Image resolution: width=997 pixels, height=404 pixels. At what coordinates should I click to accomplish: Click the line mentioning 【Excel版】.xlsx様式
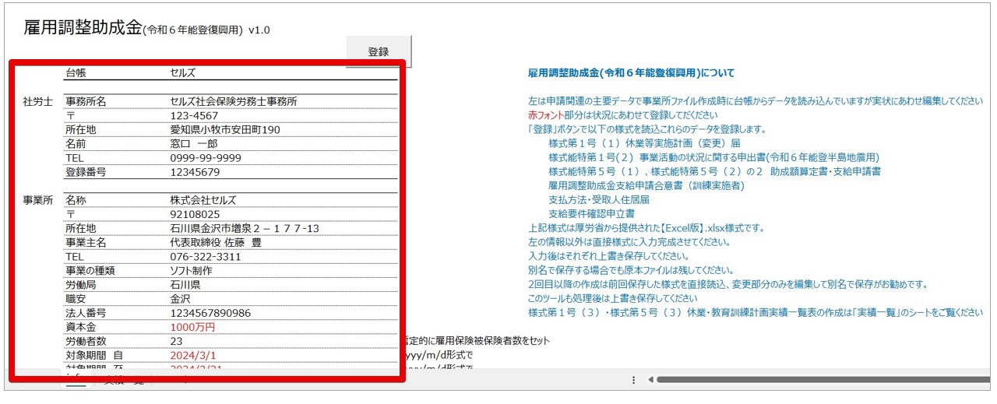click(x=646, y=228)
